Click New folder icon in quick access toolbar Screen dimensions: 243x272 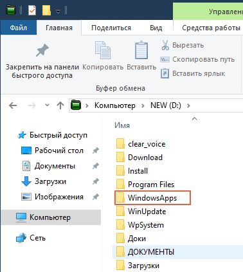pos(46,10)
